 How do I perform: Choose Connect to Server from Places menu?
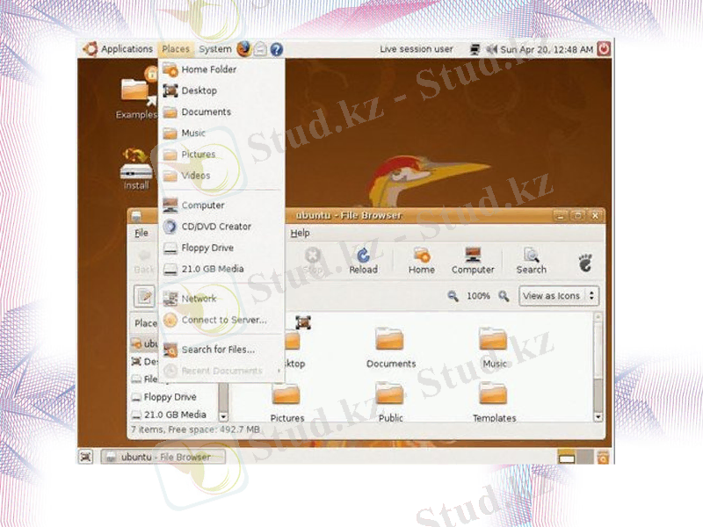click(223, 321)
